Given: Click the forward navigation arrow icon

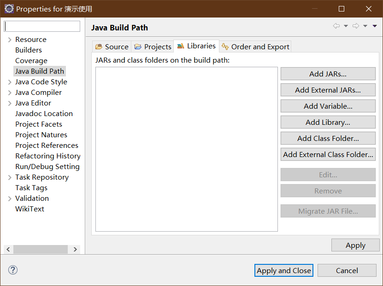Looking at the screenshot, I should point(356,26).
